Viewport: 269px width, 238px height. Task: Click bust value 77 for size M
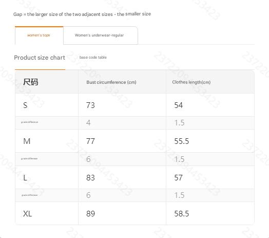point(90,141)
